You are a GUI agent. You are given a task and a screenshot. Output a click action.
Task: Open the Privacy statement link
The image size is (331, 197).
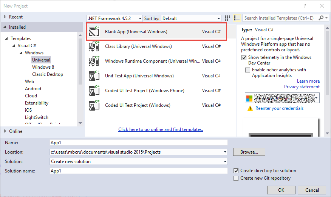click(302, 87)
